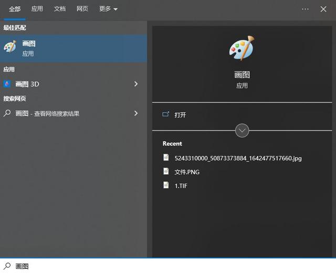Click the 最佳匹配 heading
Image resolution: width=336 pixels, height=274 pixels.
tap(15, 28)
